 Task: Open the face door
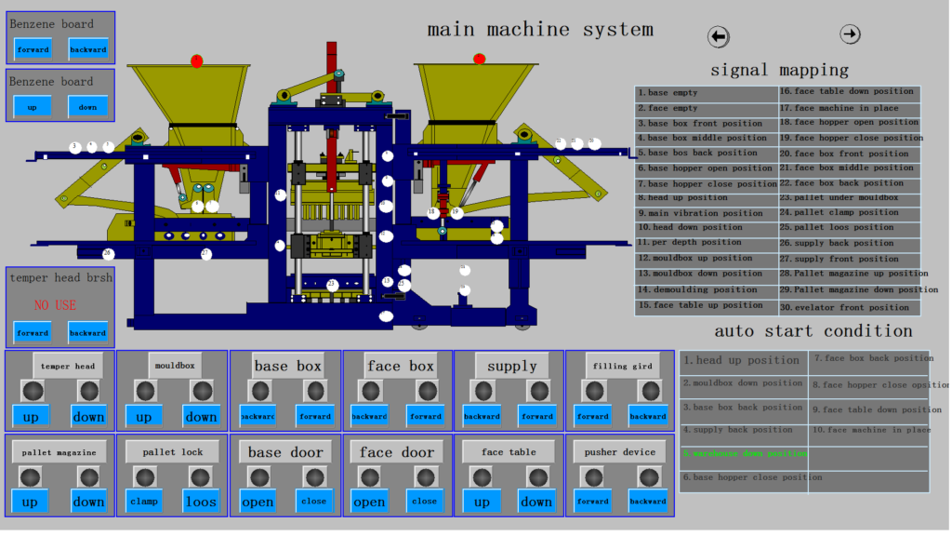[369, 502]
